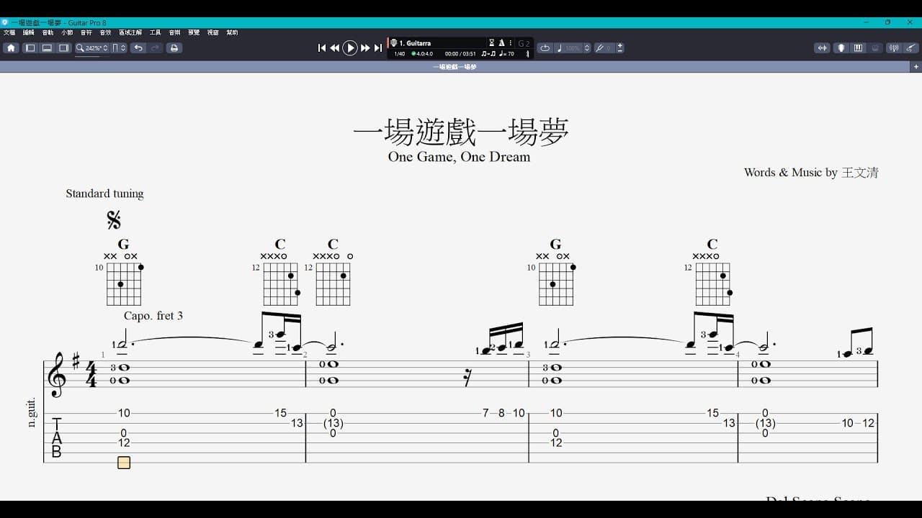Screen dimensions: 922x518
Task: Adjust the transpose plus/minus stepper
Action: tap(620, 48)
